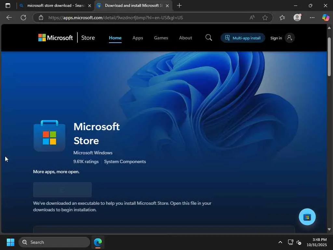Select the Download and install Microsoft Store tab
333x250 pixels.
(133, 6)
